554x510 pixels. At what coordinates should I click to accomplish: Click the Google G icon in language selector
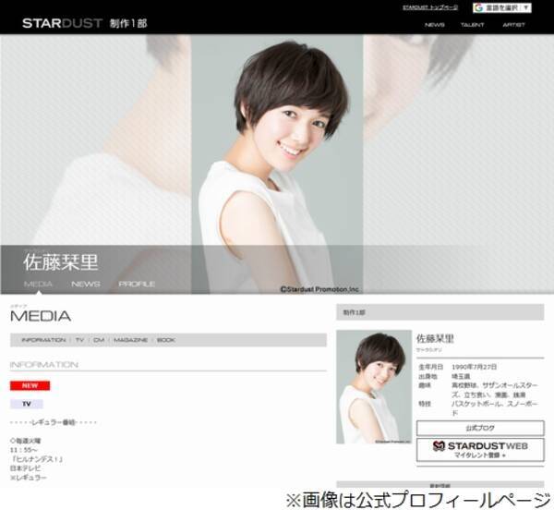(478, 7)
